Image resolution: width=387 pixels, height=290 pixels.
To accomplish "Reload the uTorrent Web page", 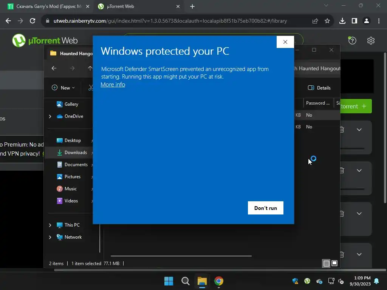I will [33, 21].
